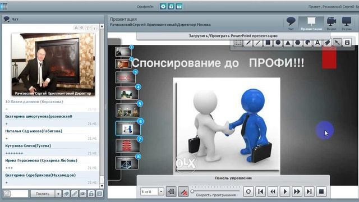Click the lock icon in top bar

click(171, 6)
